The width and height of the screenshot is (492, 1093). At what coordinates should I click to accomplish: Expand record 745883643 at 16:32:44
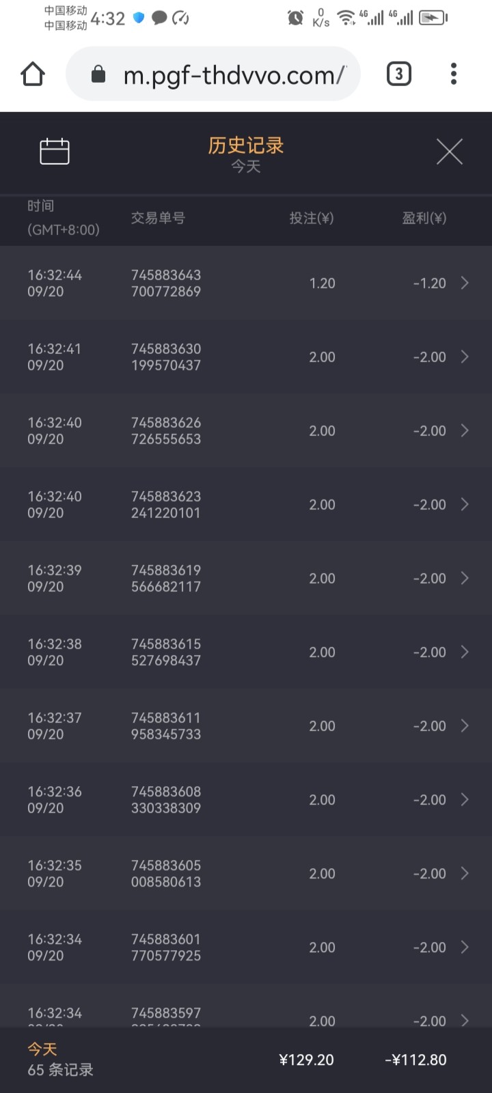click(465, 283)
